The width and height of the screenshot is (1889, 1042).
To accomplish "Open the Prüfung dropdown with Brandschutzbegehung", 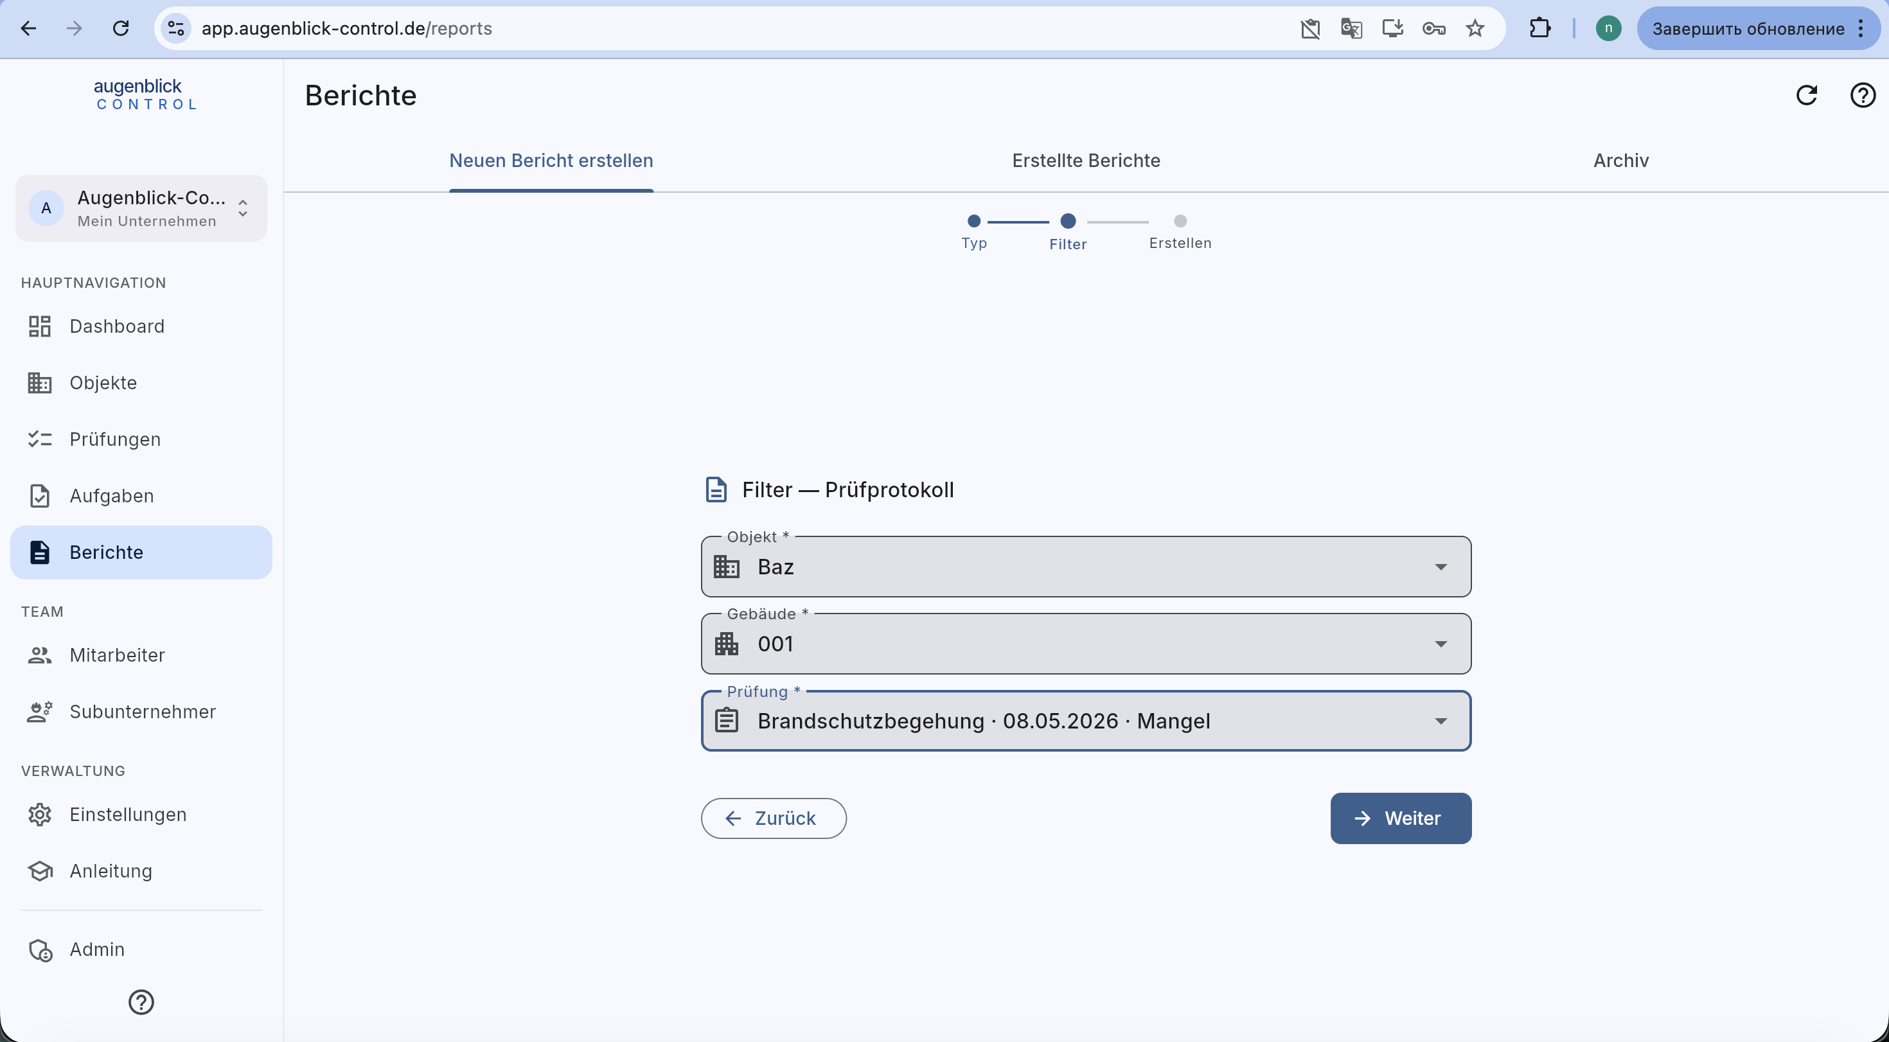I will point(1086,721).
